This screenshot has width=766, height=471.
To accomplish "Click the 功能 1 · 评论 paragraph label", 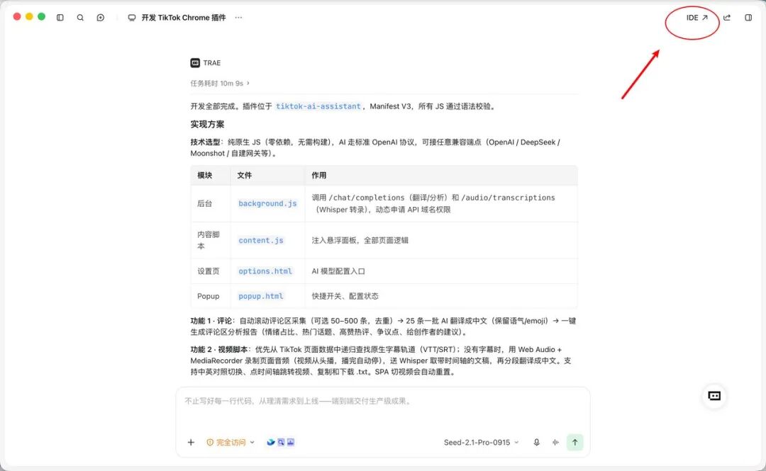I will 211,321.
